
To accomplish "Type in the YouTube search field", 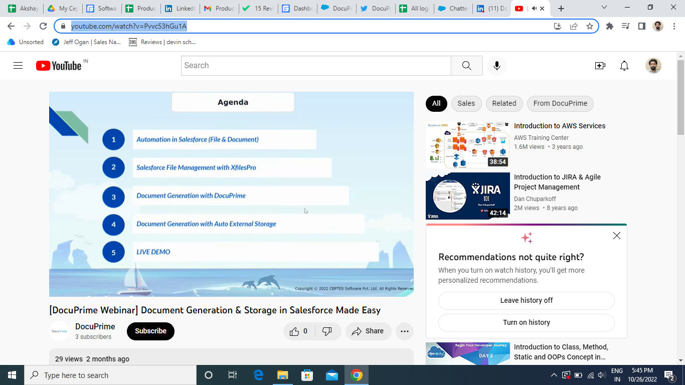I will (x=316, y=66).
